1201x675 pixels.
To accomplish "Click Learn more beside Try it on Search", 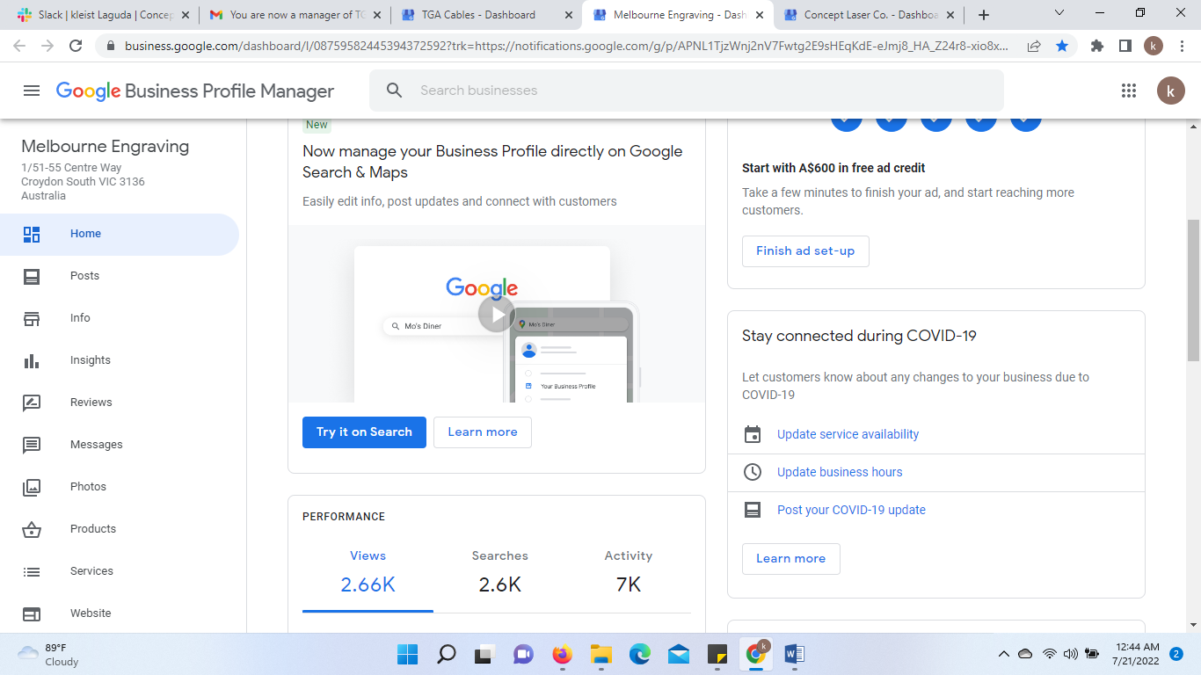I will [x=483, y=432].
